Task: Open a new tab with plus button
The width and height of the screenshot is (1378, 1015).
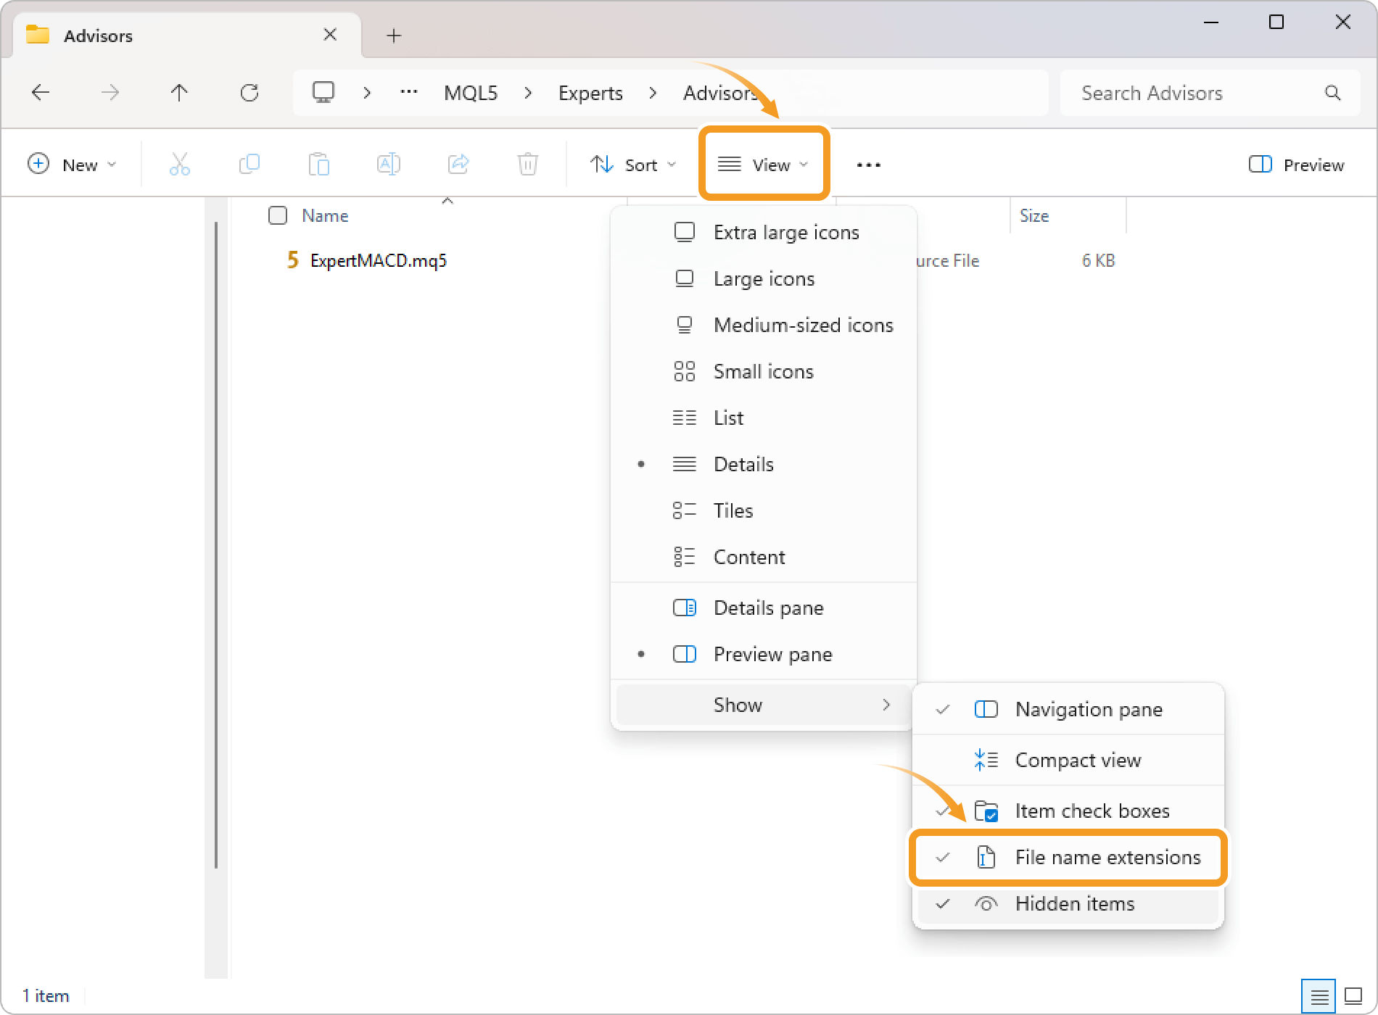Action: click(394, 36)
